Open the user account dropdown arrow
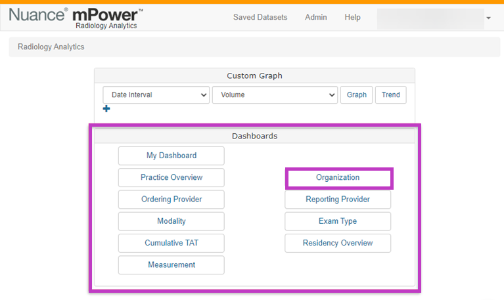504x300 pixels. pos(489,18)
